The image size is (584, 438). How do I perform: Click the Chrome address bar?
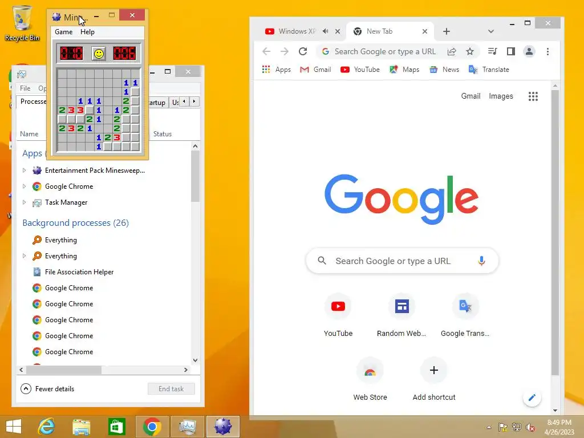coord(384,51)
